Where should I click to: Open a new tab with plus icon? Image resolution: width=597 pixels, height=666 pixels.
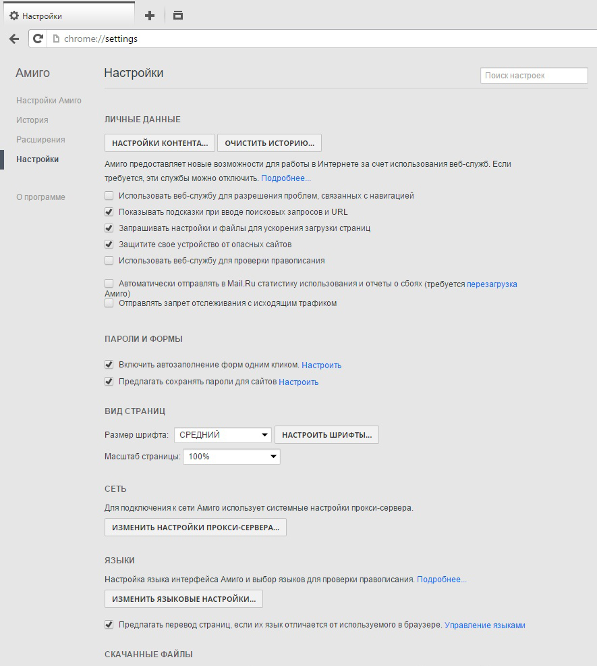pyautogui.click(x=150, y=16)
